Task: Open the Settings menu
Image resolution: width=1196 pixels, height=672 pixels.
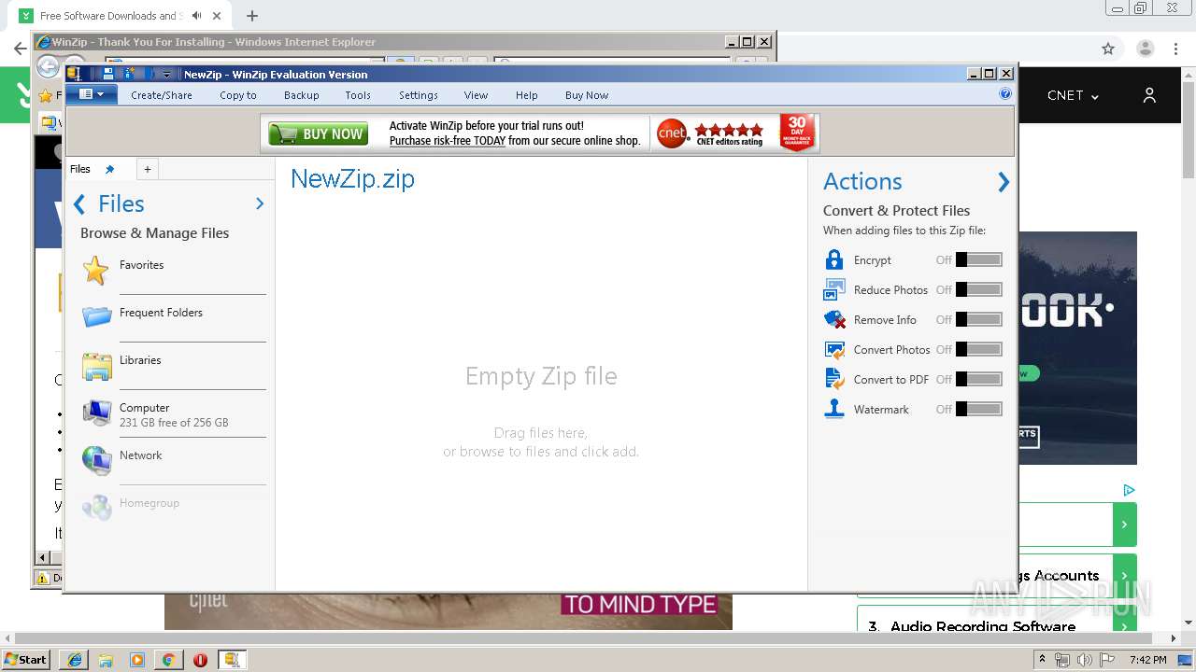Action: click(x=419, y=95)
